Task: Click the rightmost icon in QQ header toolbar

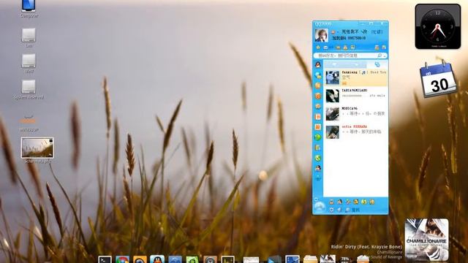Action: coord(384,47)
